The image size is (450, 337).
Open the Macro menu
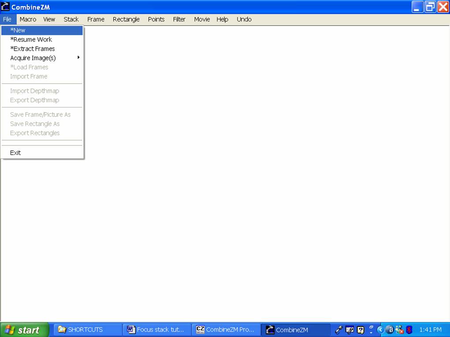(28, 19)
